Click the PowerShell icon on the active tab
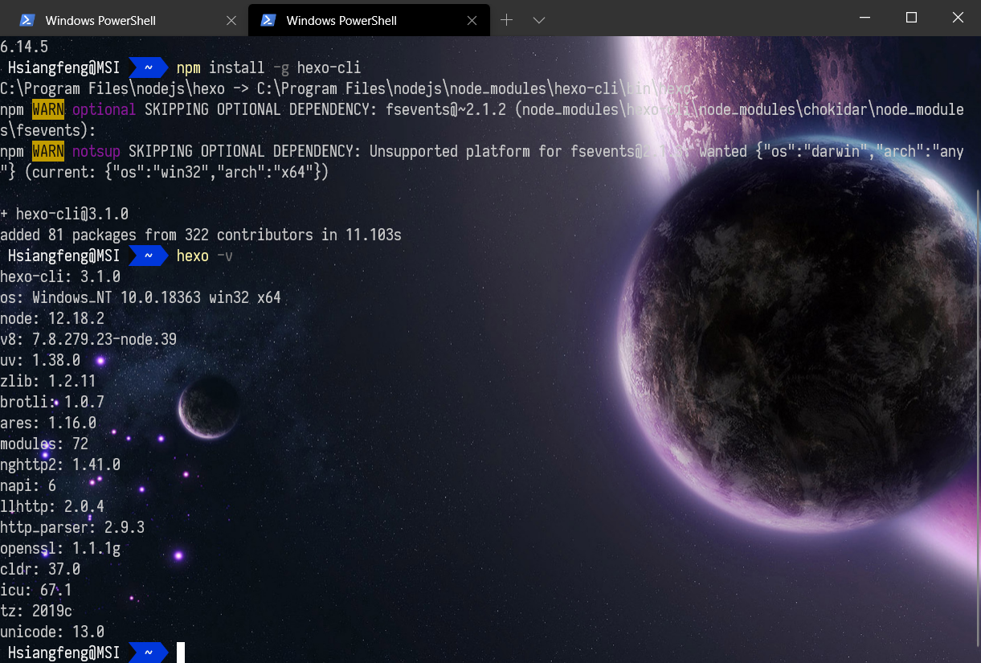 click(x=268, y=20)
